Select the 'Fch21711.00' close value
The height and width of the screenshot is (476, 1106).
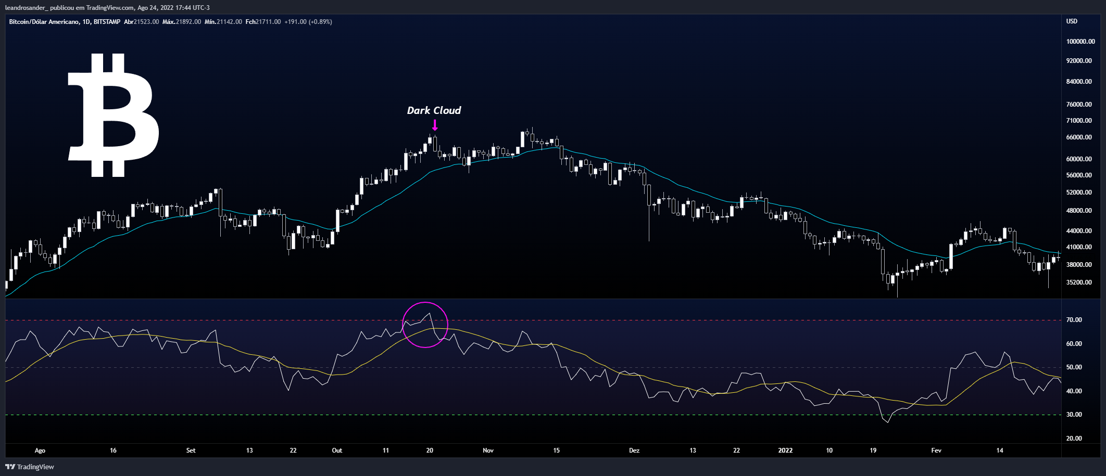tap(263, 22)
